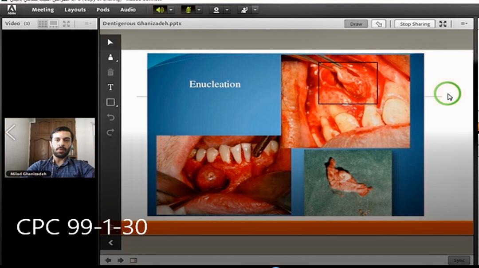The width and height of the screenshot is (479, 268).
Task: Click Milad Ghanizadeh's video thumbnail
Action: tap(50, 148)
